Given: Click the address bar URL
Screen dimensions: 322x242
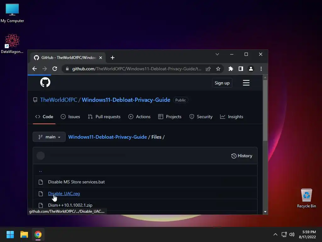Looking at the screenshot, I should (x=136, y=69).
